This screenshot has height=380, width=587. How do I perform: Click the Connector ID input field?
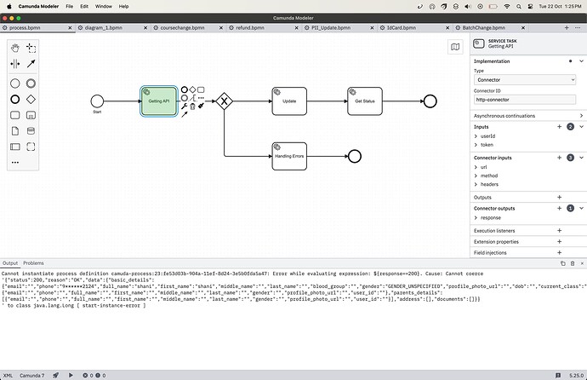coord(525,100)
